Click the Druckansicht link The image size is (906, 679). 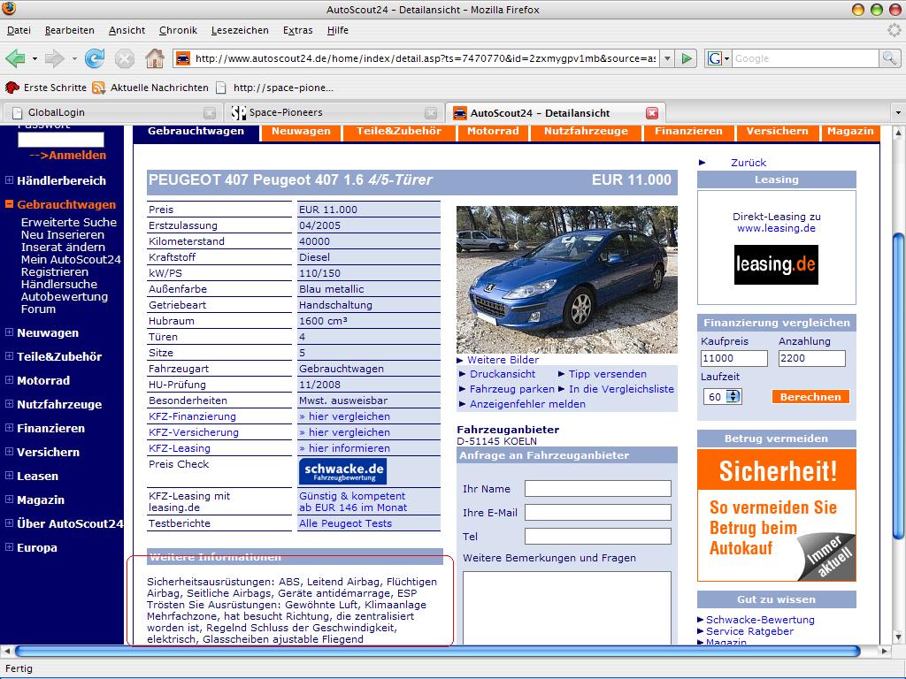(x=503, y=374)
